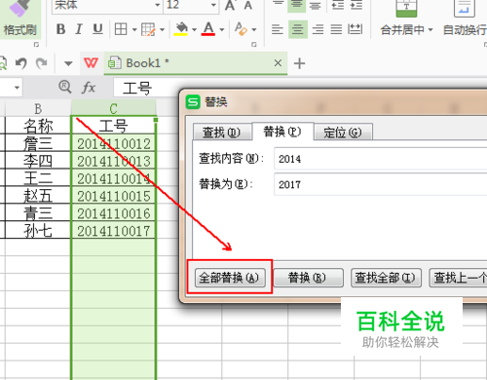Click the insert function fx icon
The image size is (487, 380).
tap(89, 88)
